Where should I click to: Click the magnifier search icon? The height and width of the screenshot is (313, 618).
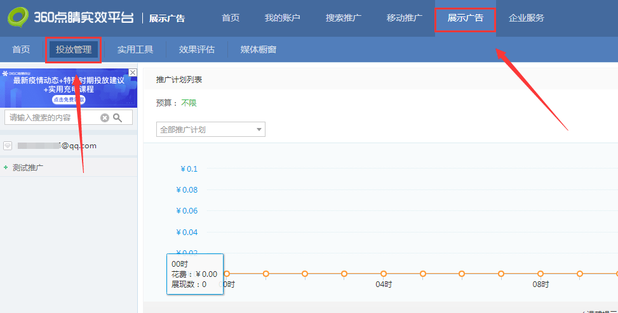tap(118, 118)
